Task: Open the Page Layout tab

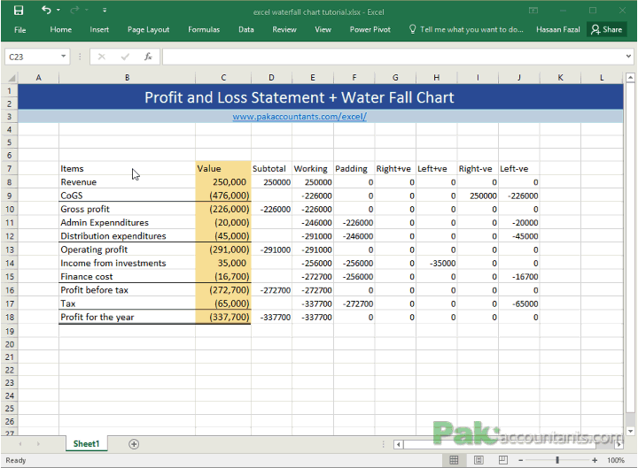Action: (148, 30)
